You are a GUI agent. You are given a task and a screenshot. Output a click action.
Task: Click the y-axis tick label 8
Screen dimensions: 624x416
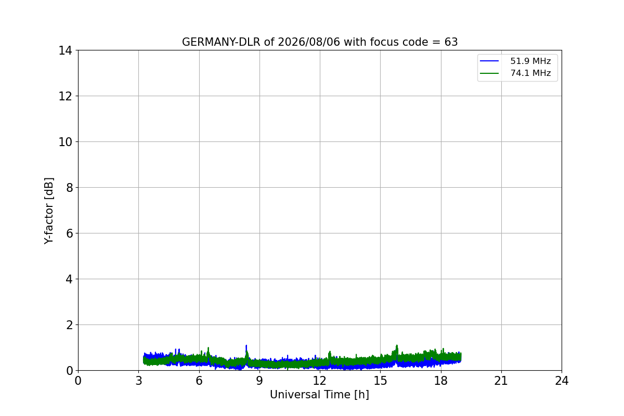[x=69, y=188]
